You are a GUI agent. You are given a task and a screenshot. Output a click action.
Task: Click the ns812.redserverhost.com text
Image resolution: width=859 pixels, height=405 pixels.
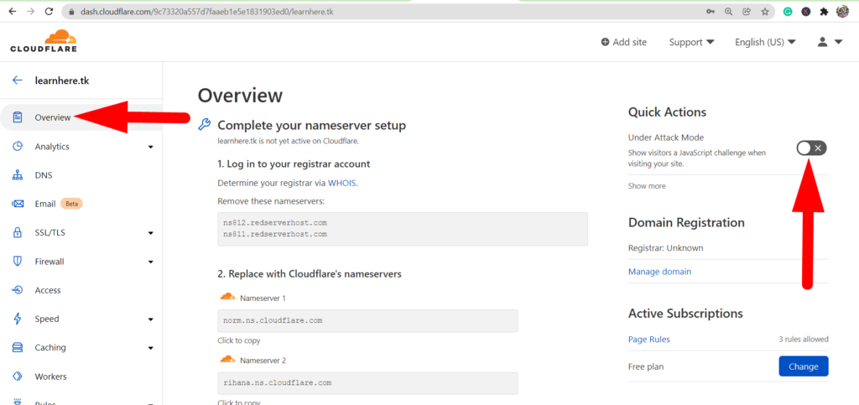[x=275, y=223]
